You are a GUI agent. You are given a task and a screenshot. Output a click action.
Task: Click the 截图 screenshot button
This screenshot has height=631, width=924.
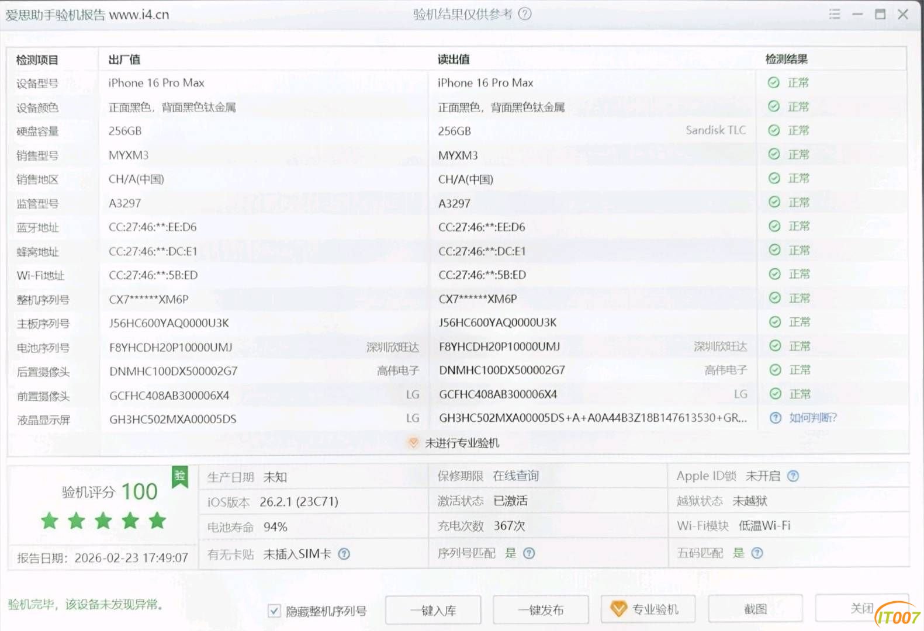pyautogui.click(x=755, y=609)
